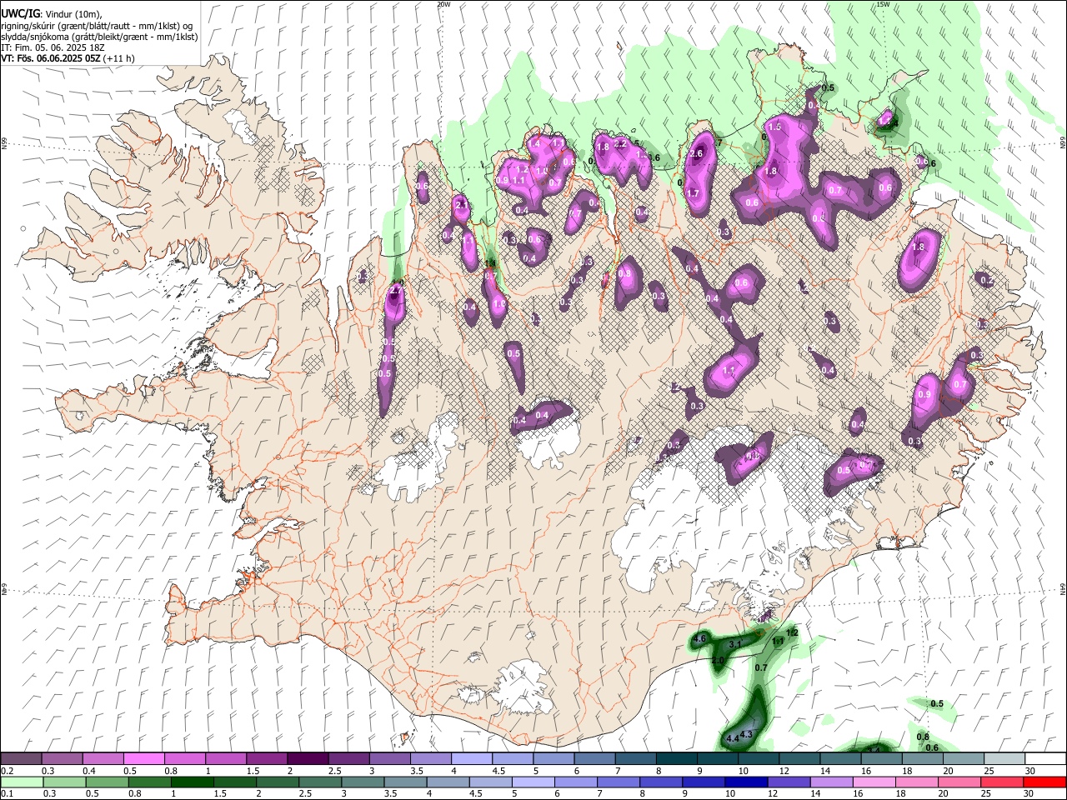Click upper legend swatch between 0.5 and 0.8

pyautogui.click(x=144, y=758)
